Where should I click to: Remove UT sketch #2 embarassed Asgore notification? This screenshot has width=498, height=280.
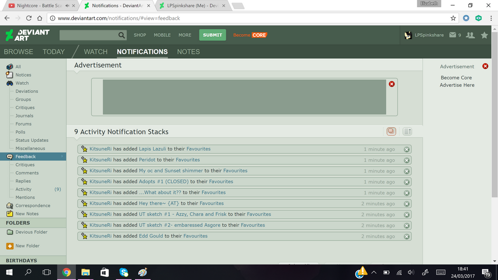point(407,226)
